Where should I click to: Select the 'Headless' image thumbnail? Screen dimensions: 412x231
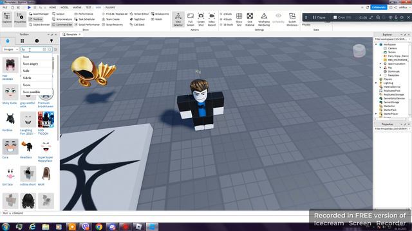click(28, 147)
